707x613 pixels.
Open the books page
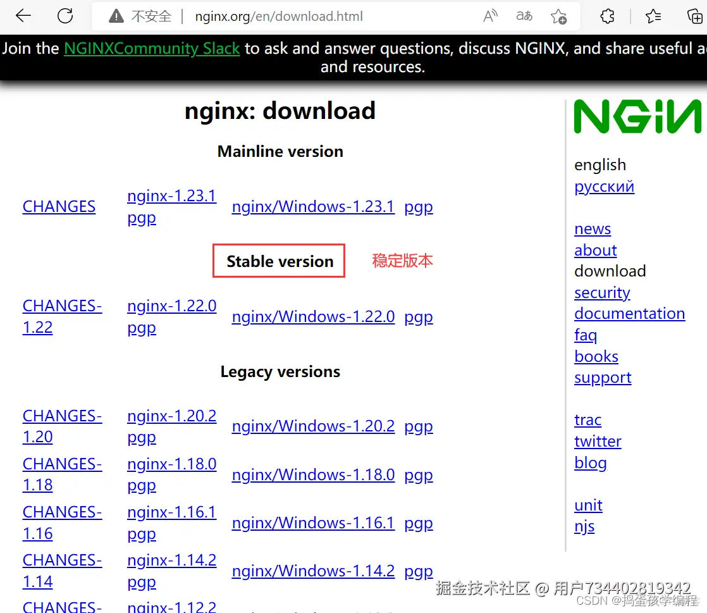click(596, 357)
